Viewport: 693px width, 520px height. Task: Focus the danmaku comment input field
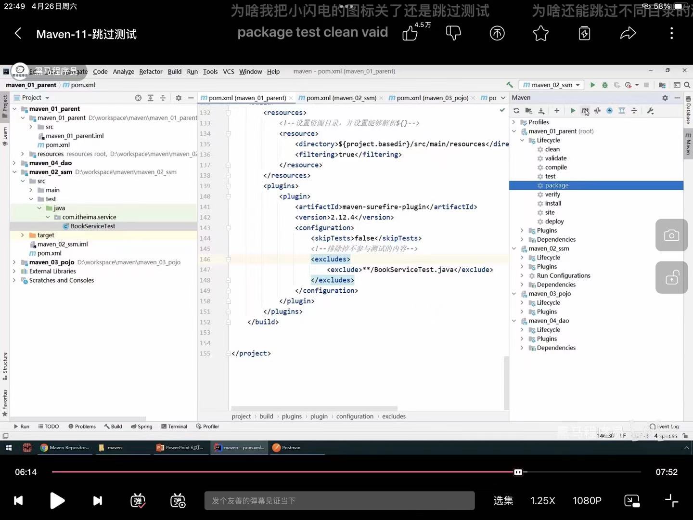pyautogui.click(x=339, y=501)
